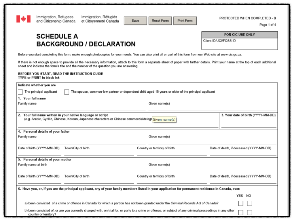Focus Given name(s) field under Your full name

[212, 109]
